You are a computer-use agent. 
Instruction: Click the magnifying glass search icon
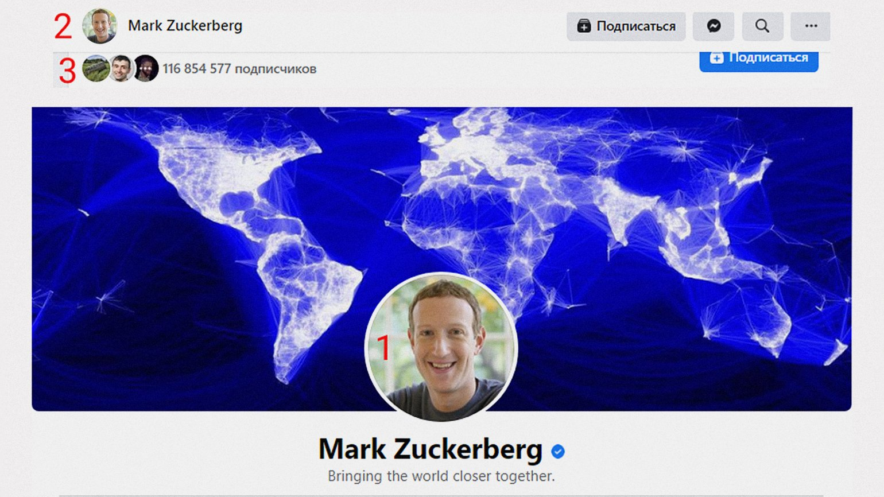click(762, 26)
